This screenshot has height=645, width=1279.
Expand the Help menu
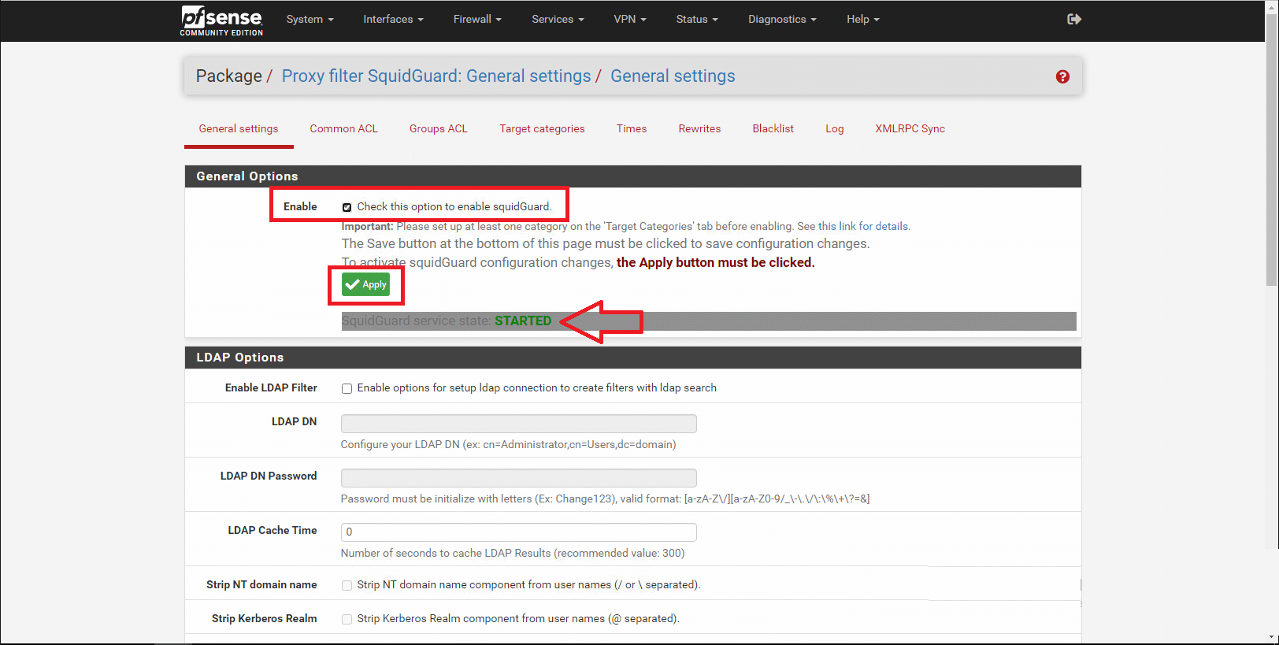863,19
